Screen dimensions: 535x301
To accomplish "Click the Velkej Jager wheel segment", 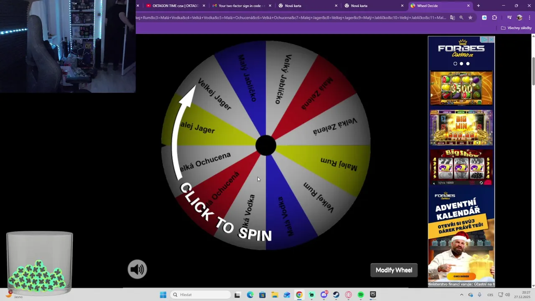I will [215, 94].
